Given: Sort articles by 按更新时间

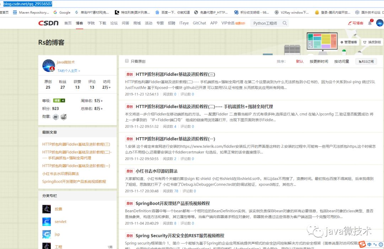Looking at the screenshot, I should click(x=319, y=61).
